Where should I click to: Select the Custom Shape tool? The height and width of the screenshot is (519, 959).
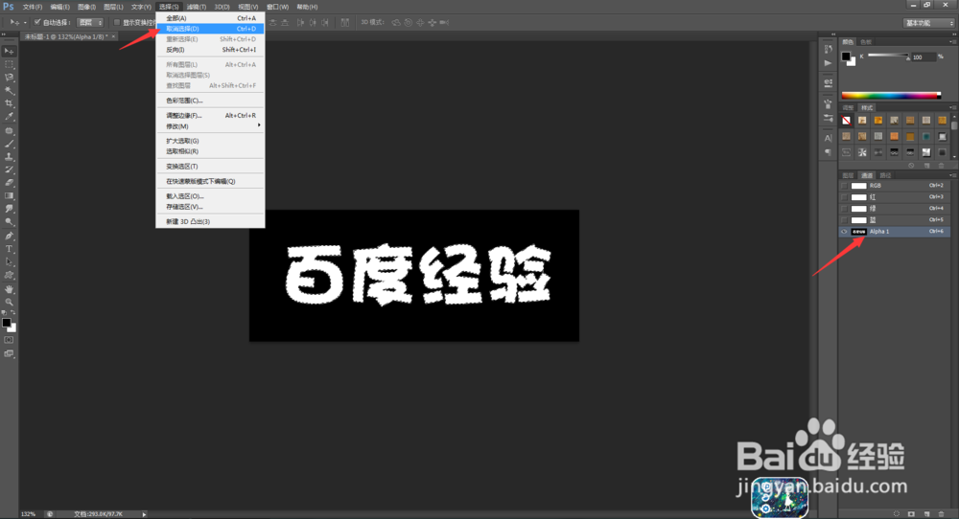(x=10, y=275)
